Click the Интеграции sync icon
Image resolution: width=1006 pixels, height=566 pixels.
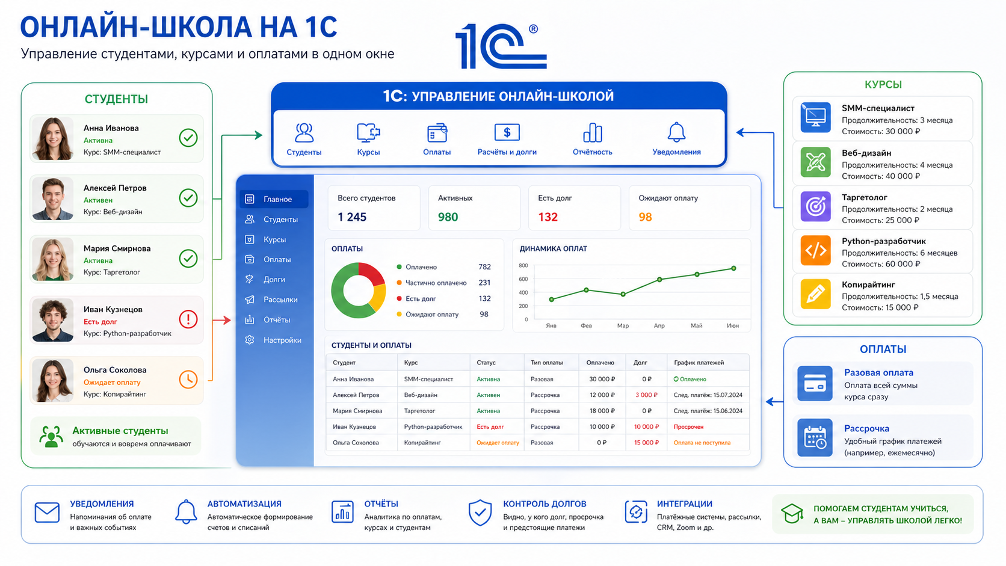(x=636, y=512)
